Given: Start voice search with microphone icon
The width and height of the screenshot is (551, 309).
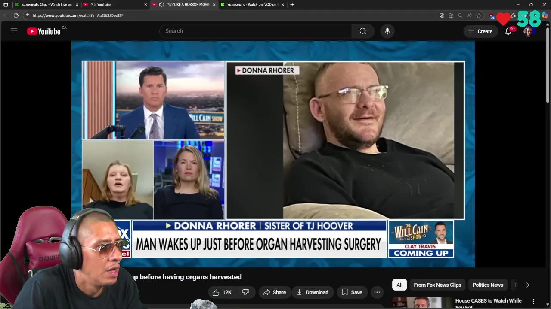Looking at the screenshot, I should 387,31.
